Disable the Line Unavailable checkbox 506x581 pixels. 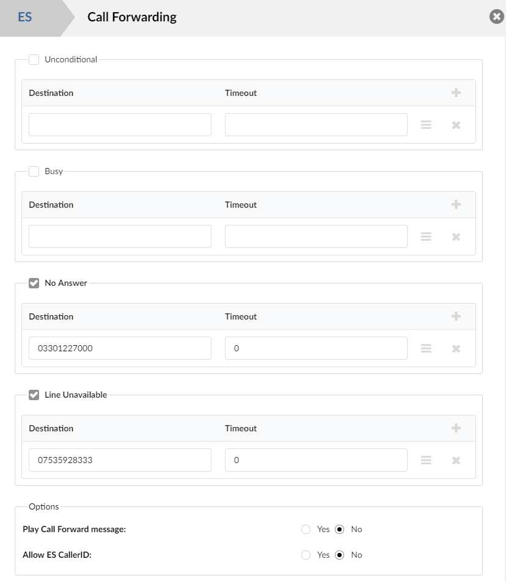(34, 395)
